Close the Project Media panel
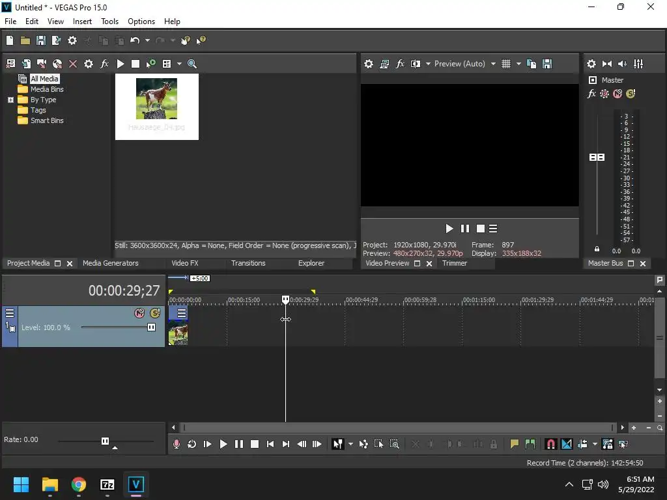This screenshot has height=500, width=667. coord(70,264)
